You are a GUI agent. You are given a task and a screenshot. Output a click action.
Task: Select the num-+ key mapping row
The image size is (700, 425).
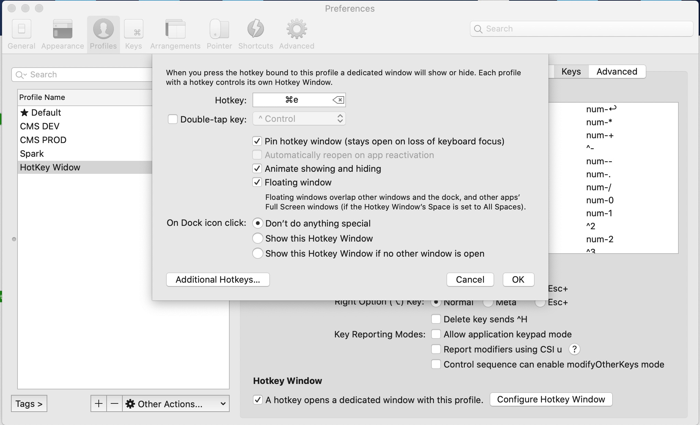tap(613, 135)
